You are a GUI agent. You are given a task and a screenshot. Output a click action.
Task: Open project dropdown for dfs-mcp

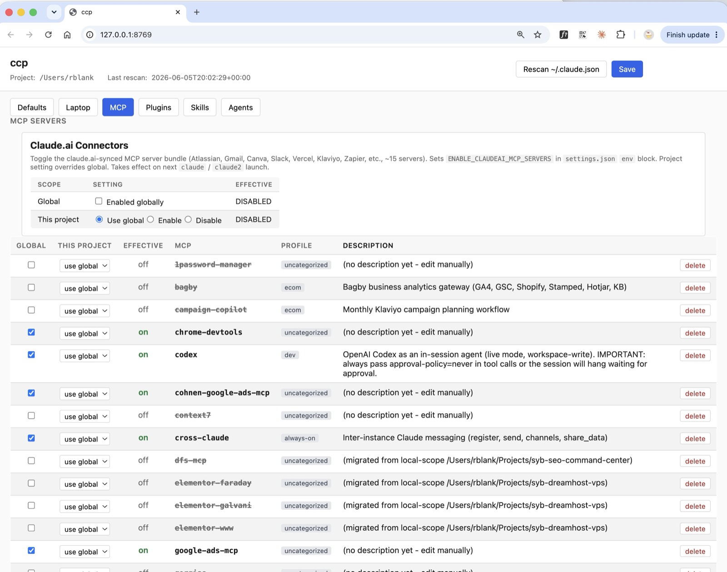click(x=85, y=462)
